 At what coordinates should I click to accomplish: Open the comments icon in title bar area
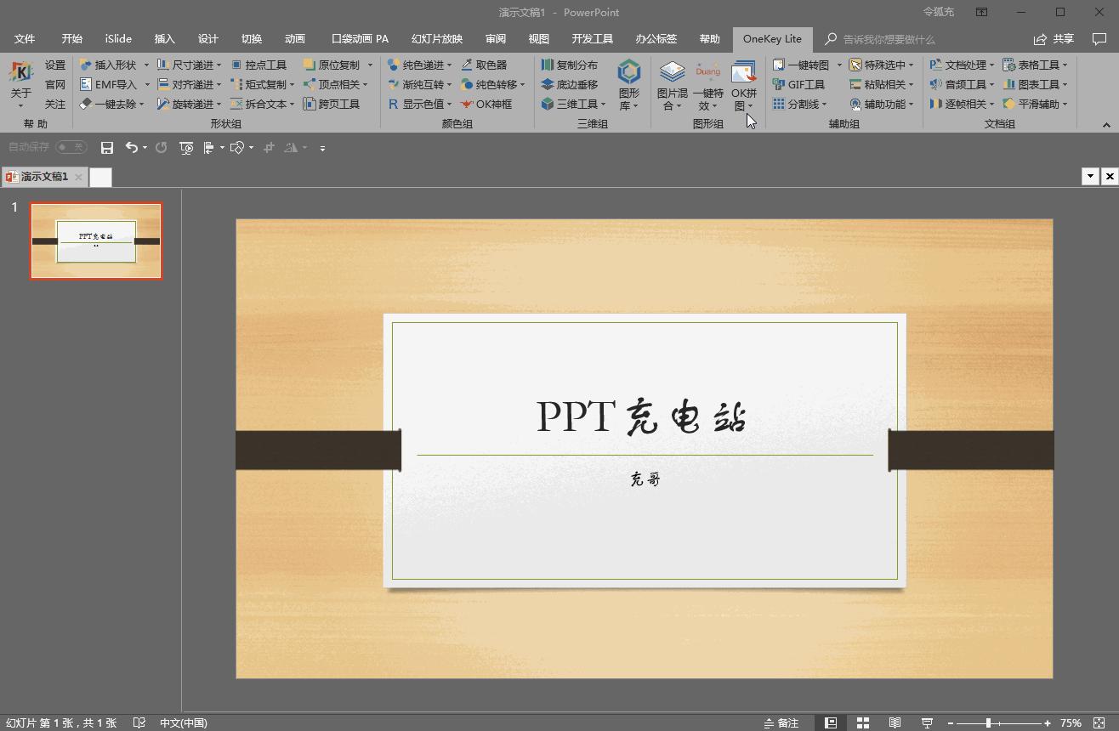(x=1099, y=39)
